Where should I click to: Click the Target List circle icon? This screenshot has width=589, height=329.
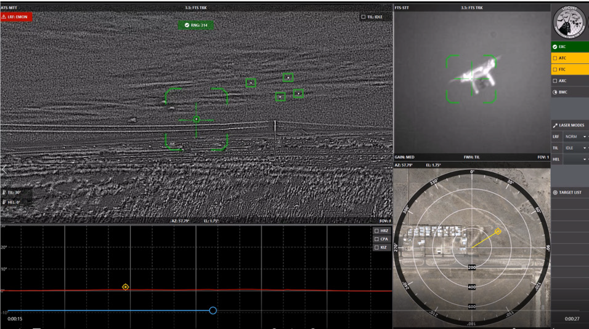coord(555,192)
